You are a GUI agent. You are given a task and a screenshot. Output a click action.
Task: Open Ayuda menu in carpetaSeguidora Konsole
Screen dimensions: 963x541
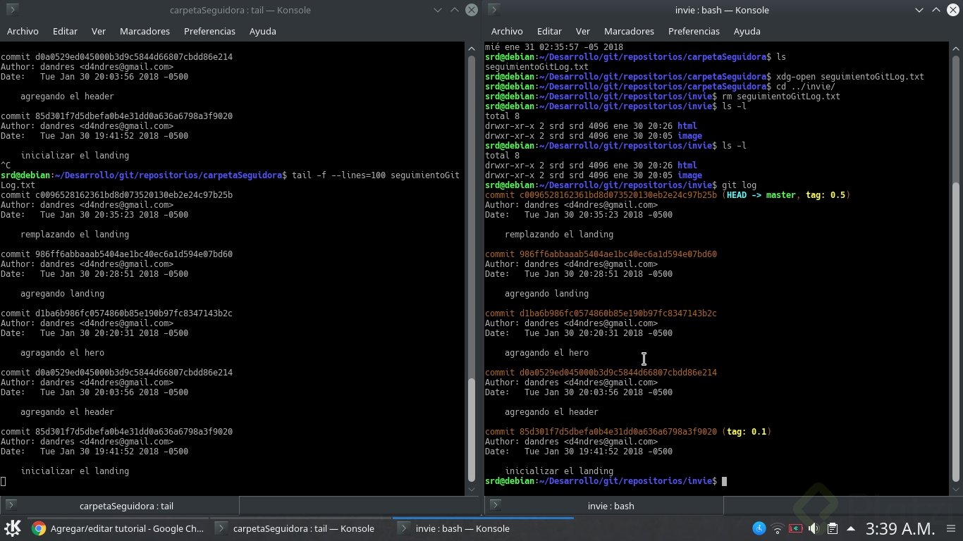[x=262, y=31]
